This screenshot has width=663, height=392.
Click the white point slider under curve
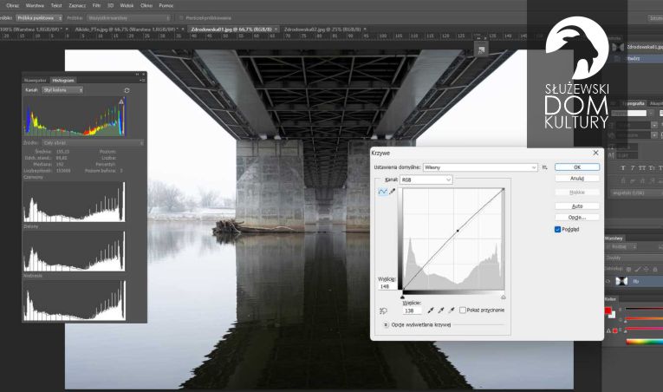tap(504, 296)
